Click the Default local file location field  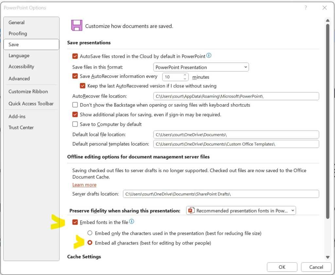click(236, 135)
